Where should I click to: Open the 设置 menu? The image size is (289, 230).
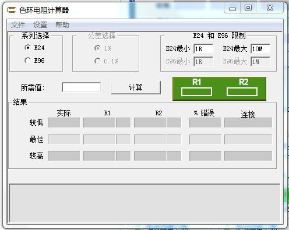click(x=40, y=25)
